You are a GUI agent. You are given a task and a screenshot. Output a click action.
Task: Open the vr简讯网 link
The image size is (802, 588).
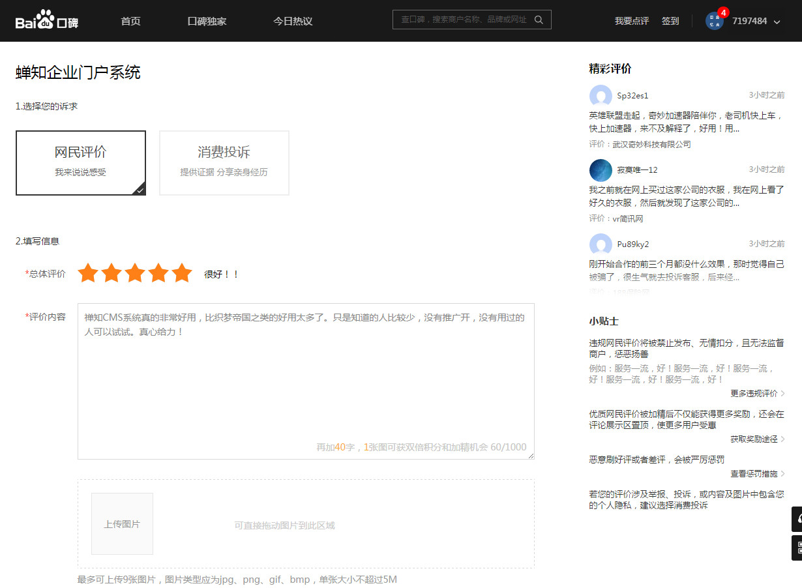pyautogui.click(x=628, y=218)
